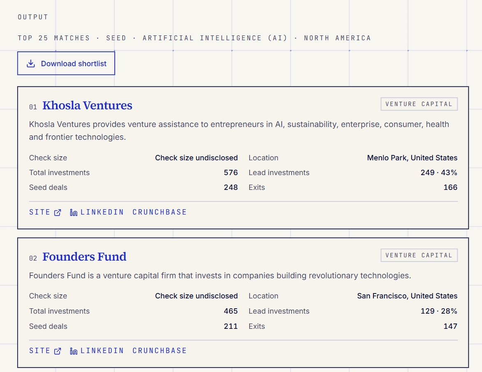Click external-link icon in Khosla Ventures card

point(58,213)
